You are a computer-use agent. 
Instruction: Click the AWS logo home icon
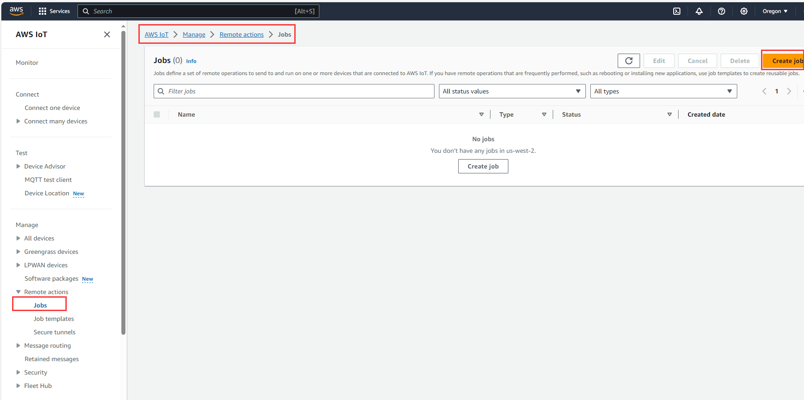(16, 11)
